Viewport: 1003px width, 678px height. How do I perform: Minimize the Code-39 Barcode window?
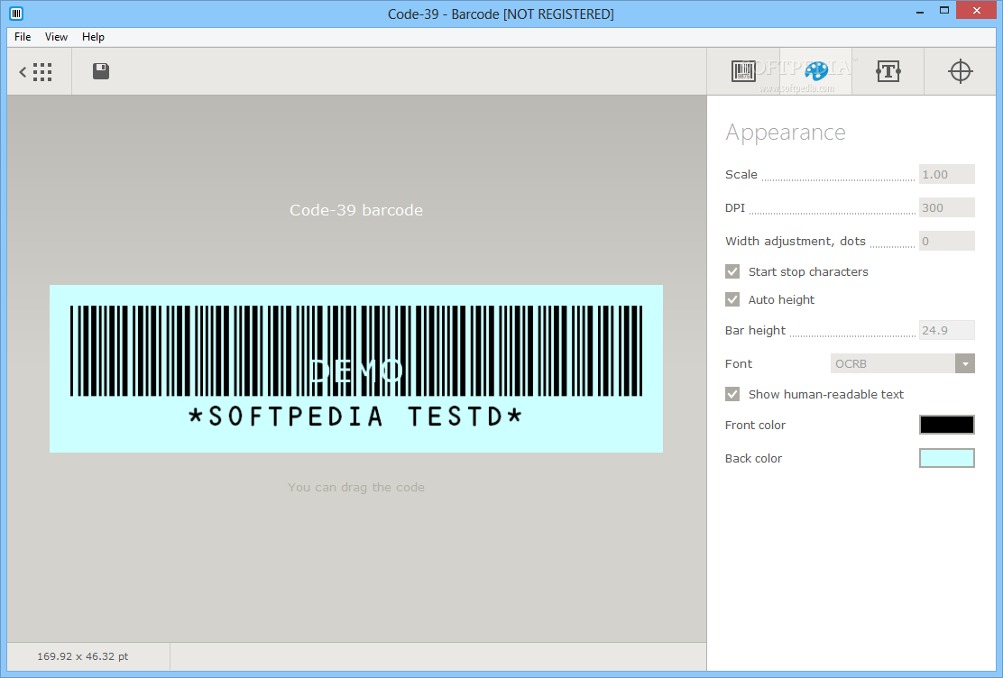tap(920, 12)
